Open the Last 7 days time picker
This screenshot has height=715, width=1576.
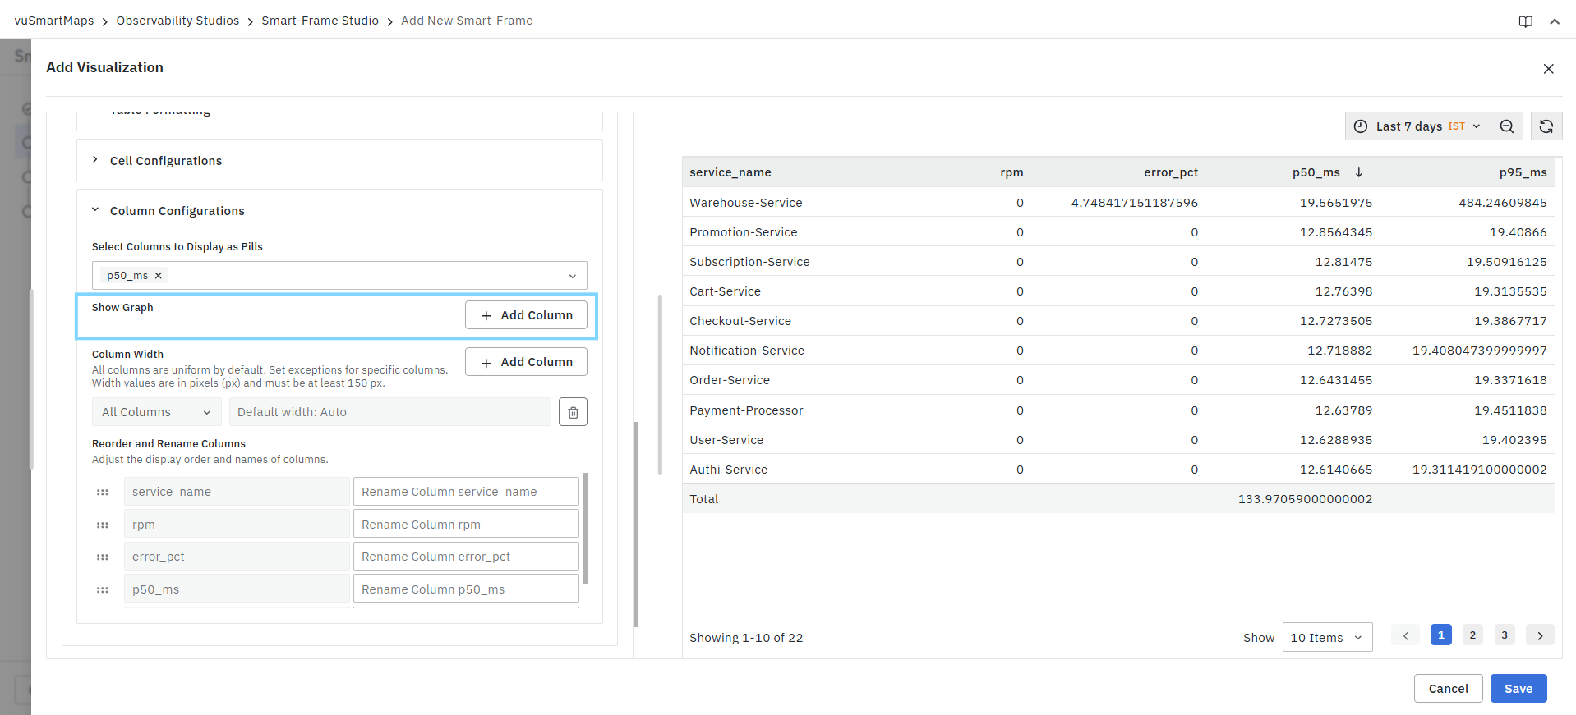pos(1418,126)
